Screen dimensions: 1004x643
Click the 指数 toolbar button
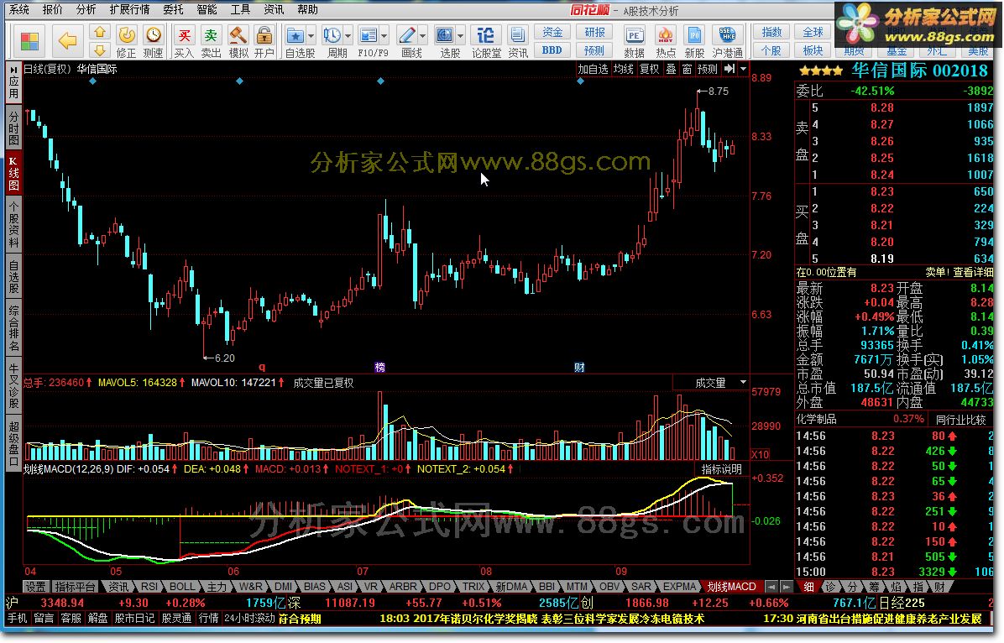click(x=771, y=32)
